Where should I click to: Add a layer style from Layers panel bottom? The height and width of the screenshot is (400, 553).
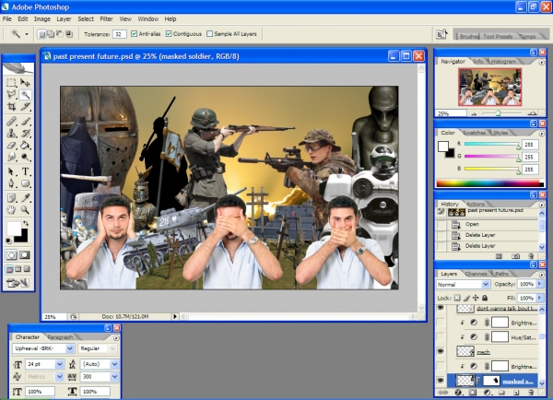click(x=458, y=393)
